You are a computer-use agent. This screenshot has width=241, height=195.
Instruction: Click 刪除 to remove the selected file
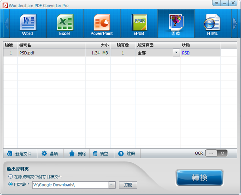click(77, 153)
